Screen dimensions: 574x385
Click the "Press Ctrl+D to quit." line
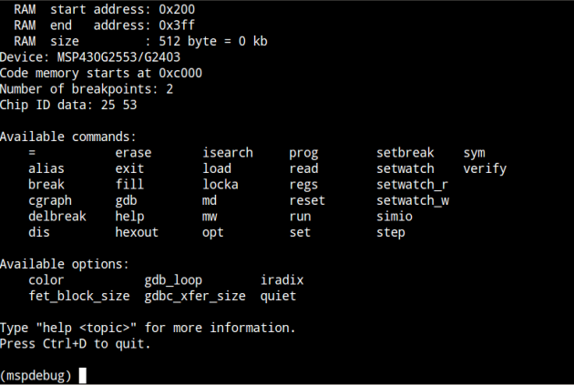[76, 344]
